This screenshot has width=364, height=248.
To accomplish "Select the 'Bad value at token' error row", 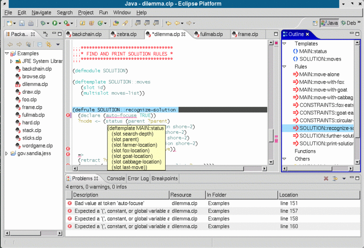I will pos(212,203).
